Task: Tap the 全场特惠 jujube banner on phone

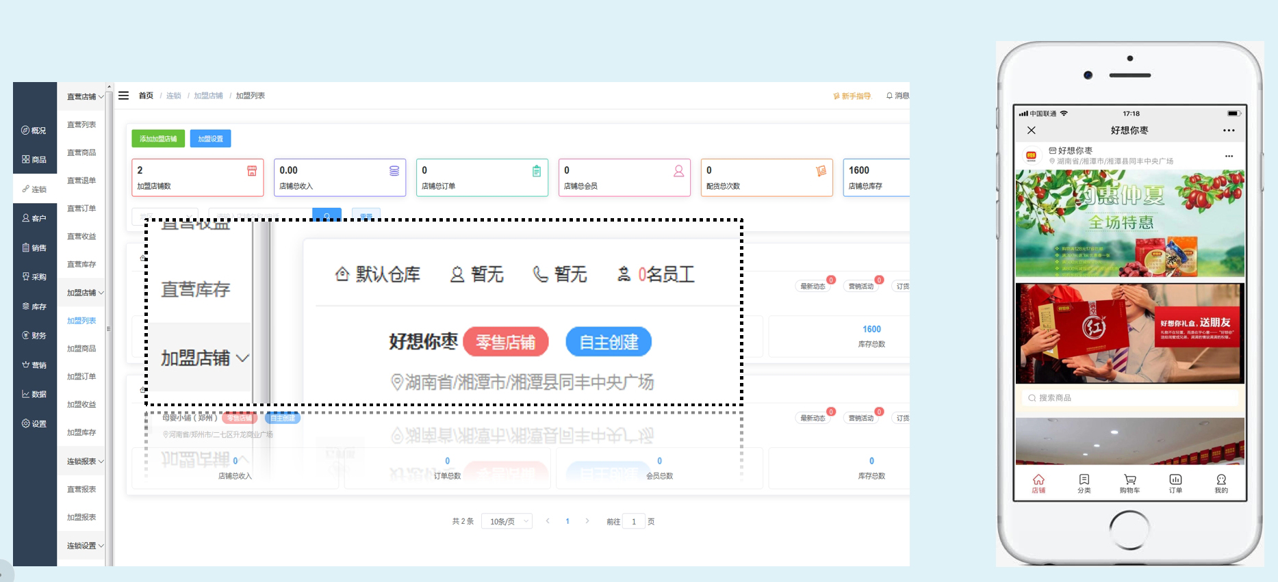Action: point(1130,224)
